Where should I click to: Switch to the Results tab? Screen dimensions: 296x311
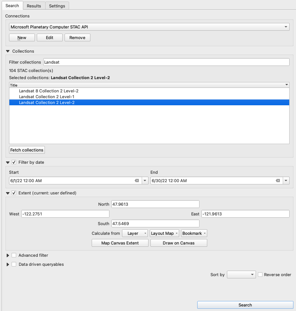point(34,6)
